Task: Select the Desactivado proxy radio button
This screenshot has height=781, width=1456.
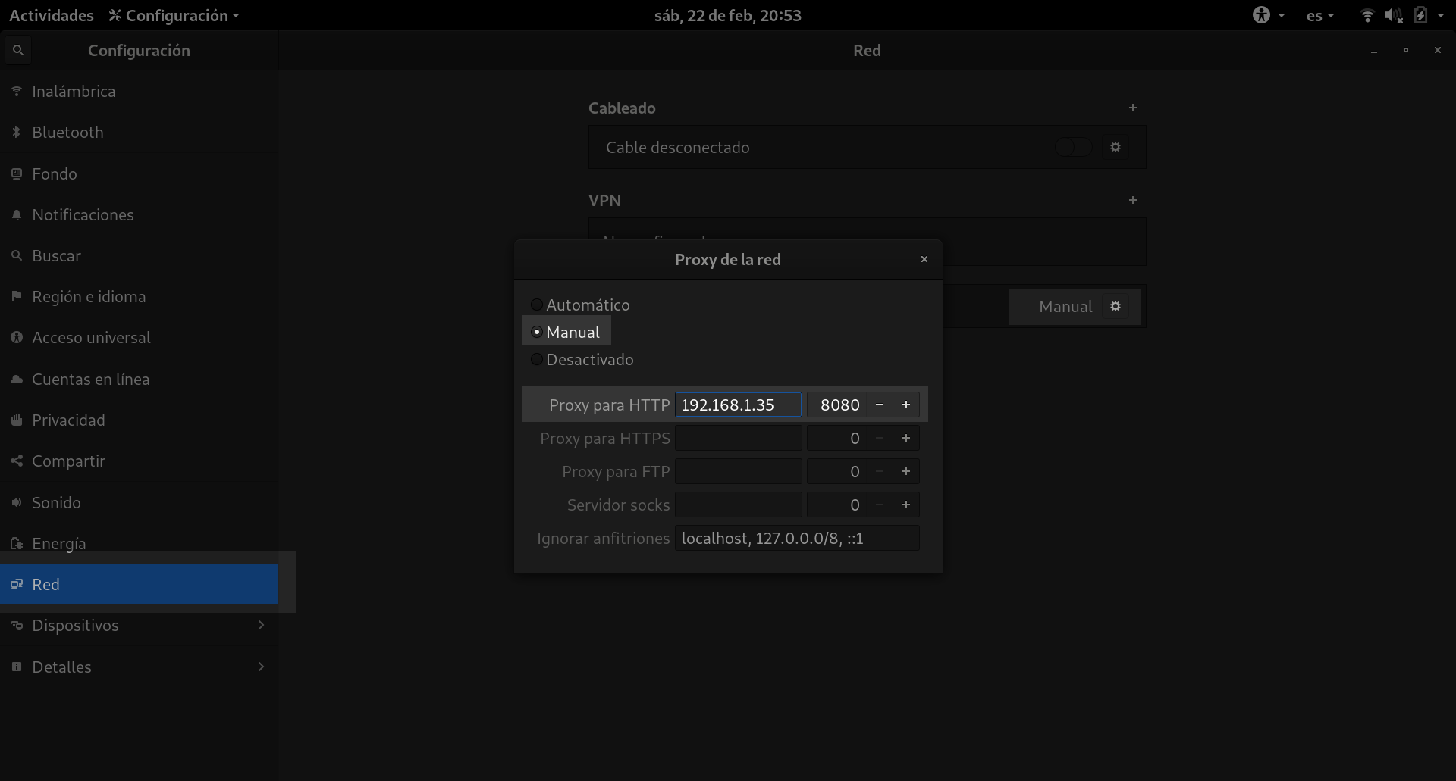Action: [537, 359]
